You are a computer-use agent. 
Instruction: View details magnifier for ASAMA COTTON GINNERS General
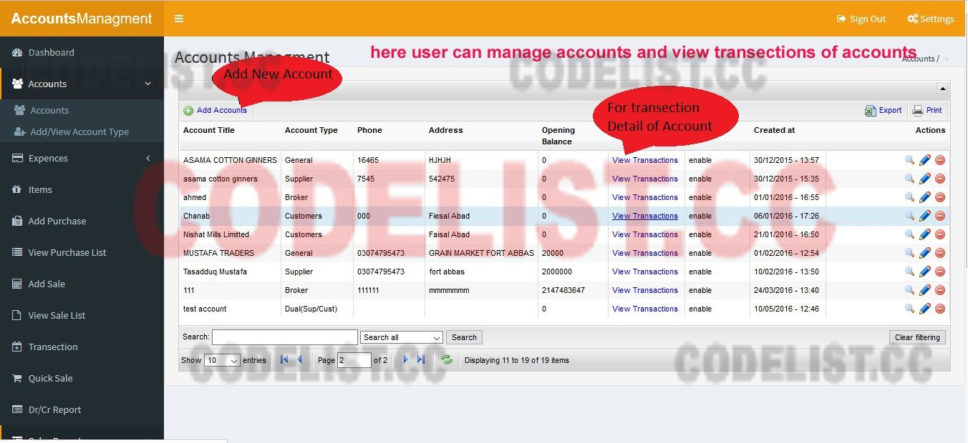[909, 160]
